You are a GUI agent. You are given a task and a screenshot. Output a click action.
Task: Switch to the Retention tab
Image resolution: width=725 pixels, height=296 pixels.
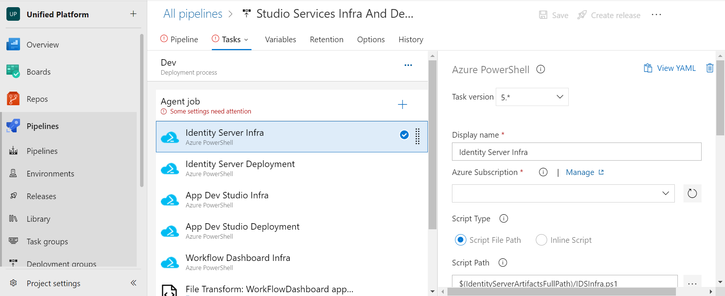point(327,39)
